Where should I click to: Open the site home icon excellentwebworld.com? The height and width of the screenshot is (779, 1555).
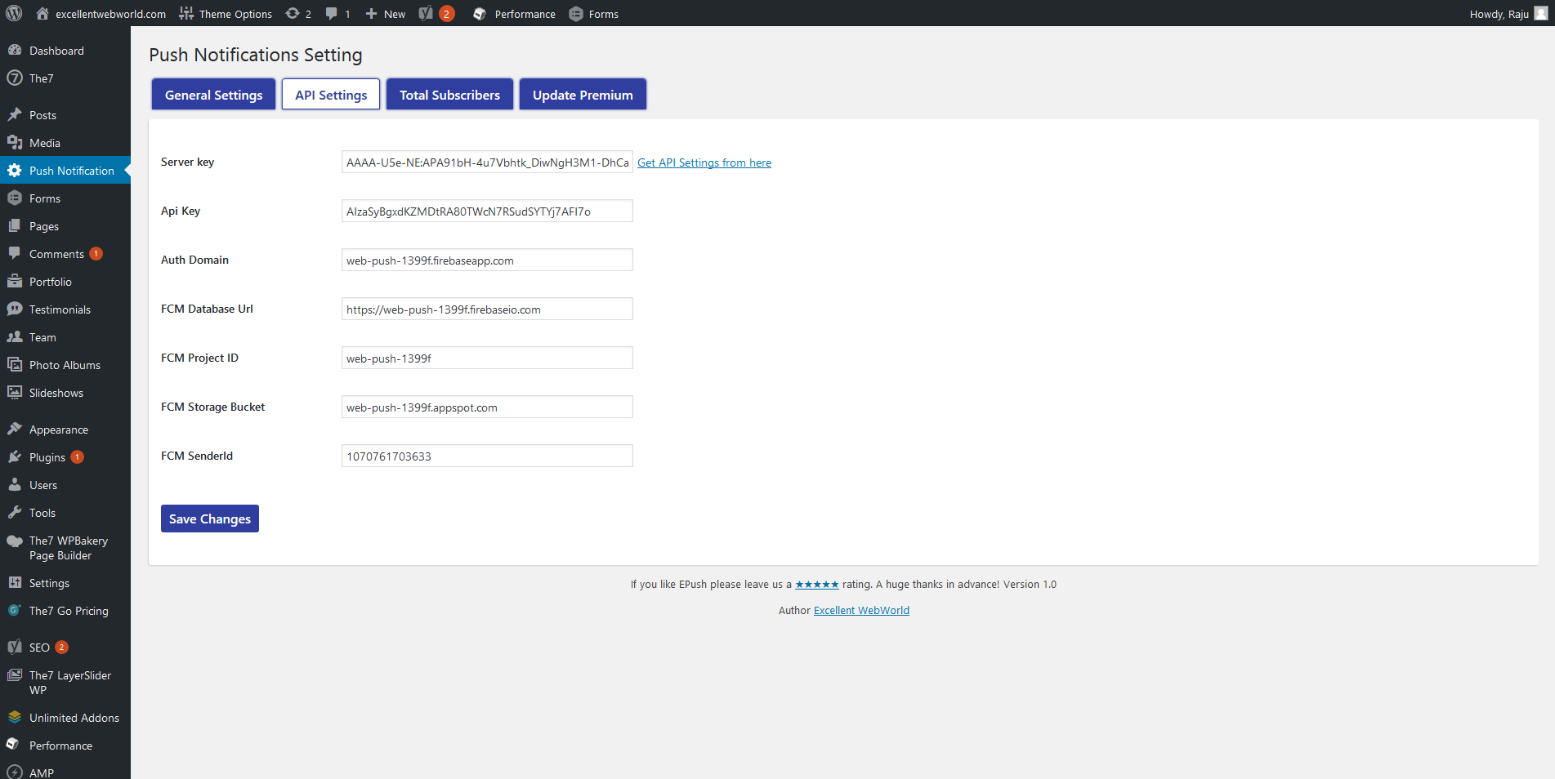point(42,13)
